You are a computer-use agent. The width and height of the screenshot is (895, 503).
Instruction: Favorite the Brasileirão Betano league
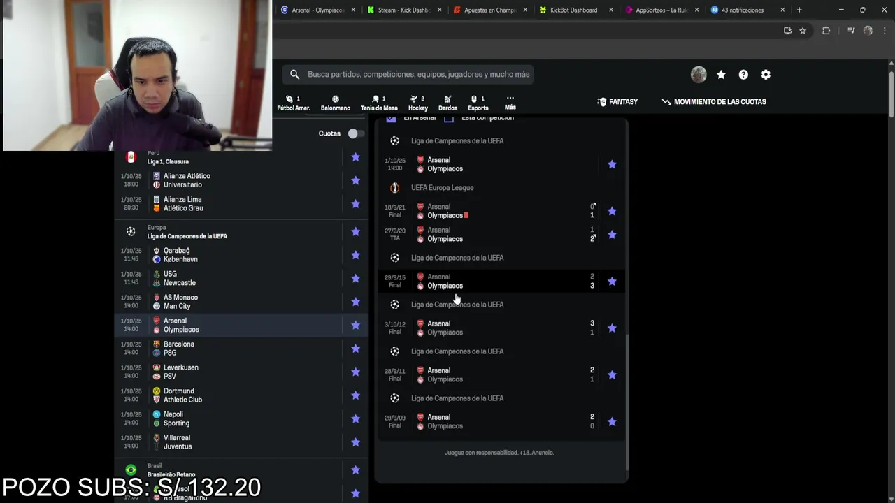click(x=355, y=469)
